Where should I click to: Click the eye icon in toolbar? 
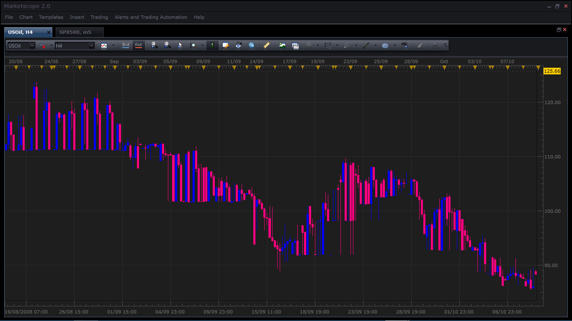pyautogui.click(x=238, y=46)
